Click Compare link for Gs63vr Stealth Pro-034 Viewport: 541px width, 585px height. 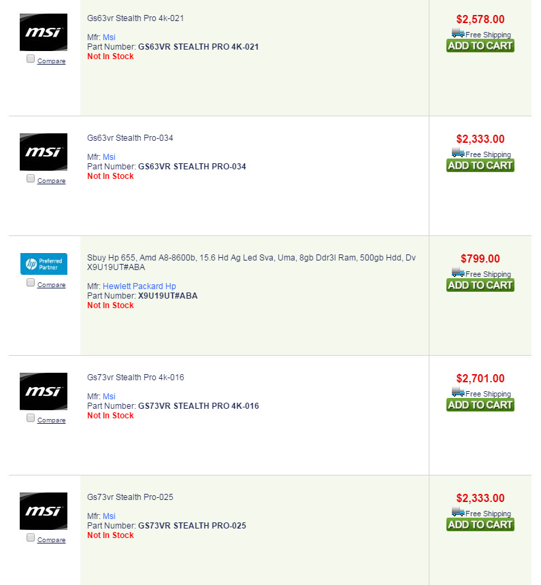click(51, 181)
